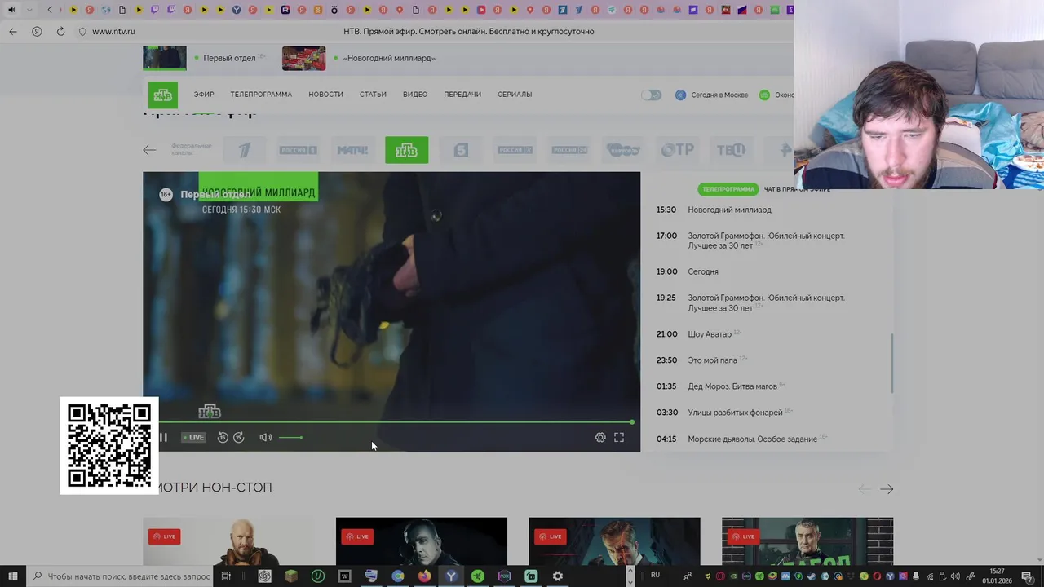
Task: Click the LIVE indicator in the player
Action: click(193, 438)
